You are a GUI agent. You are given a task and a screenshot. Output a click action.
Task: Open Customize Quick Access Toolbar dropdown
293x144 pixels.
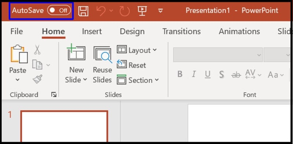point(160,11)
